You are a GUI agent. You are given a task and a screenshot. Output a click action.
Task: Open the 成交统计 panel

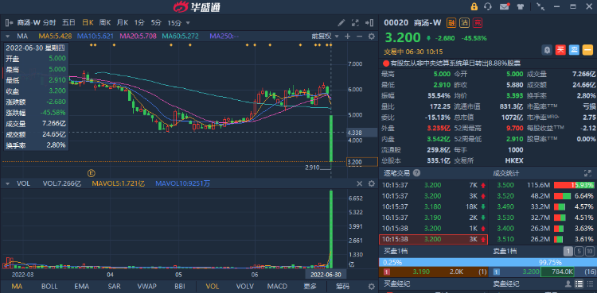[x=506, y=173]
